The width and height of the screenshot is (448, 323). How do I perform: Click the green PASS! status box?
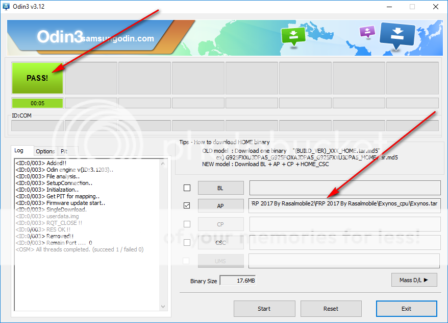point(37,78)
